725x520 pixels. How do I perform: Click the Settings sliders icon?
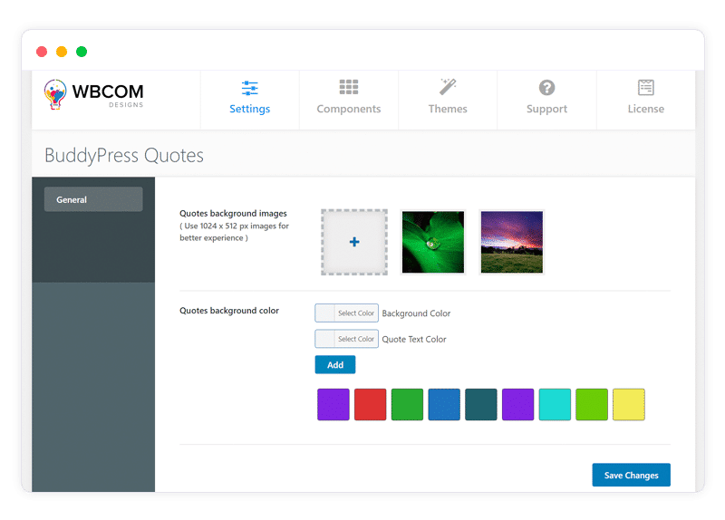tap(250, 88)
